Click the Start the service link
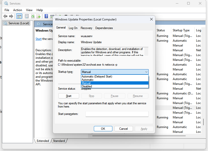208x151 pixels. coord(39,39)
